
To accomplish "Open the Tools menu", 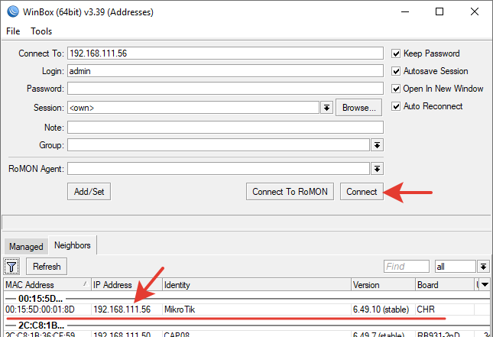I will tap(41, 31).
